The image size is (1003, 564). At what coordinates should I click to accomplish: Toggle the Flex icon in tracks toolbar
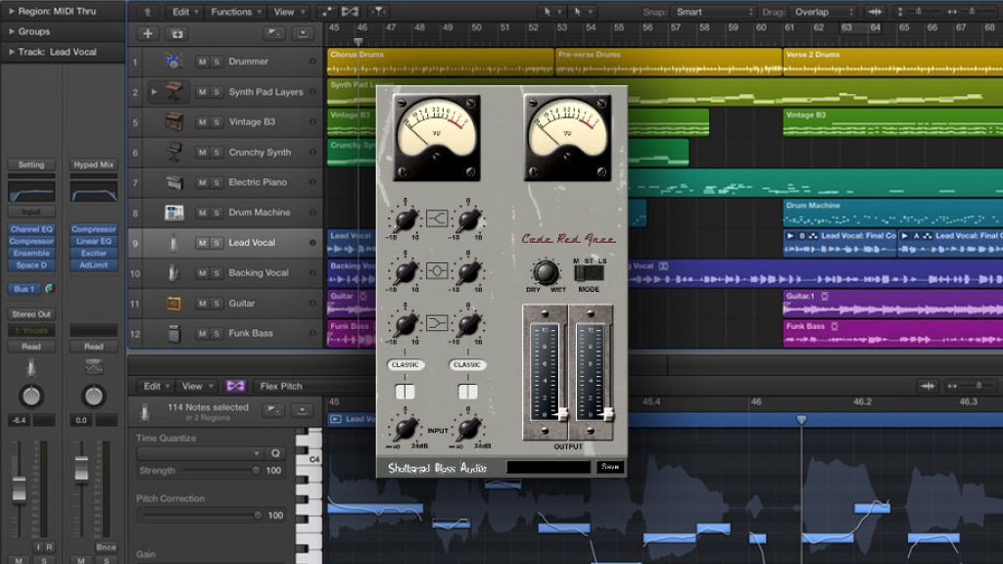coord(350,12)
